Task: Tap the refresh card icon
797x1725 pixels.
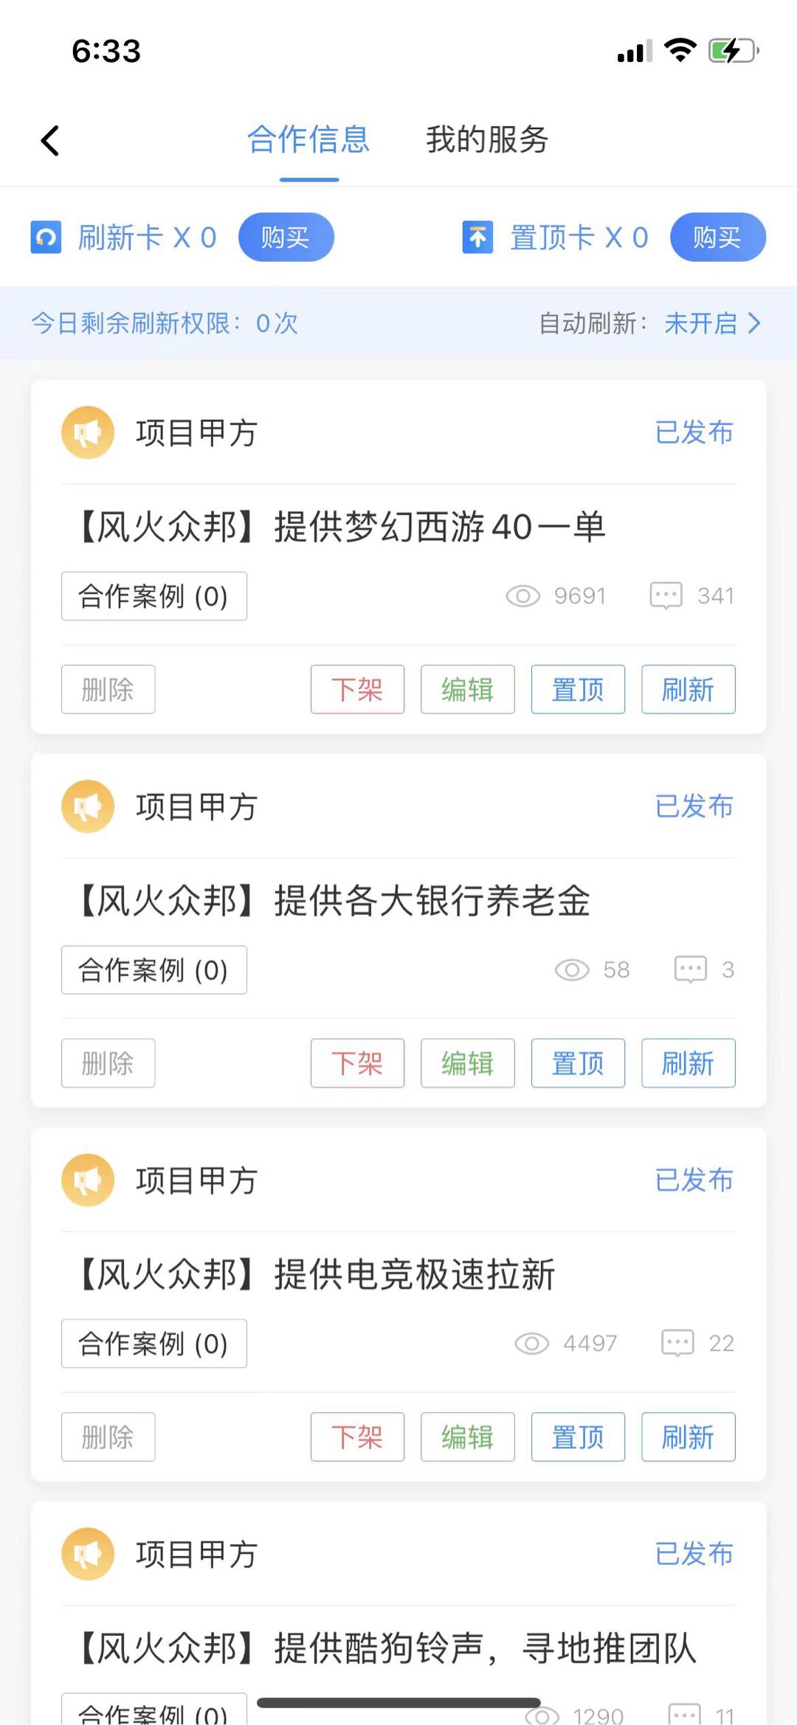Action: (x=46, y=238)
